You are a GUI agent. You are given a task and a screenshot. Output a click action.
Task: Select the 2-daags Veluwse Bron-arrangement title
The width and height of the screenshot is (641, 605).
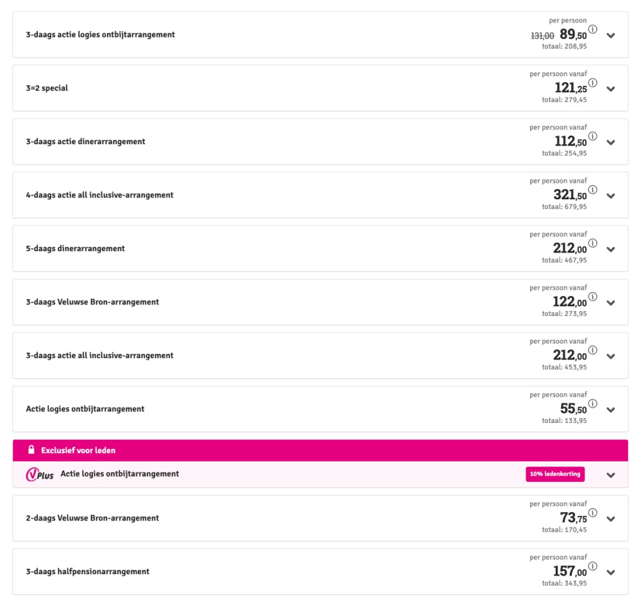(92, 518)
